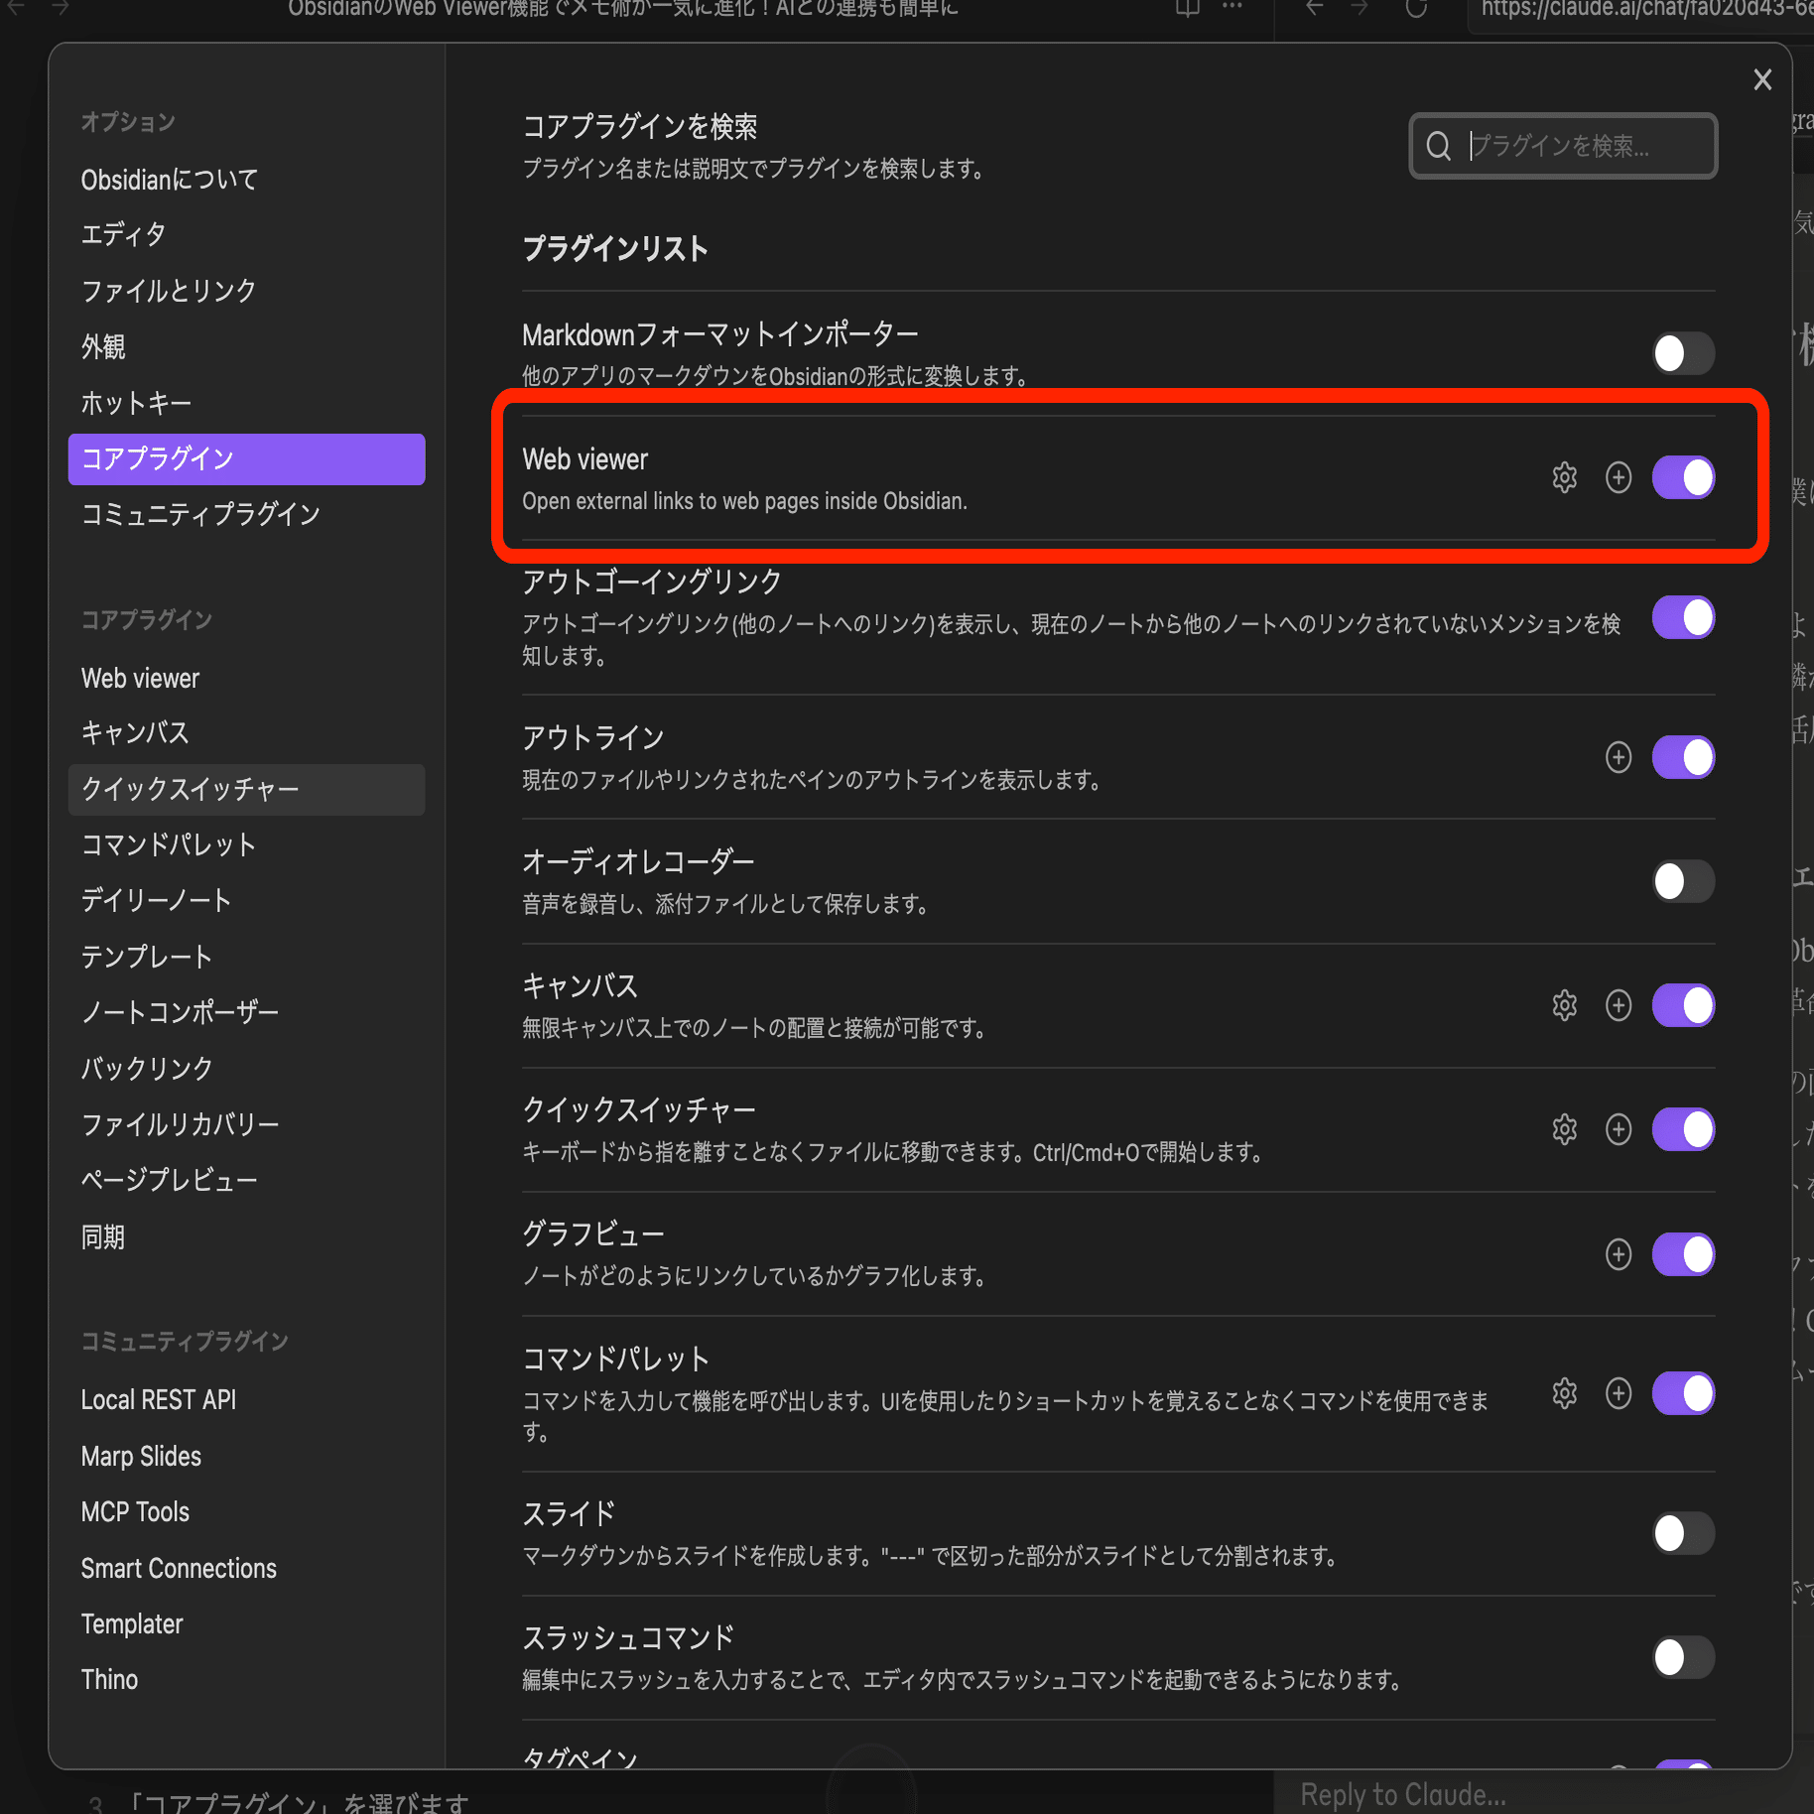Select Marp Slides in the sidebar
The image size is (1814, 1814).
pyautogui.click(x=246, y=1457)
